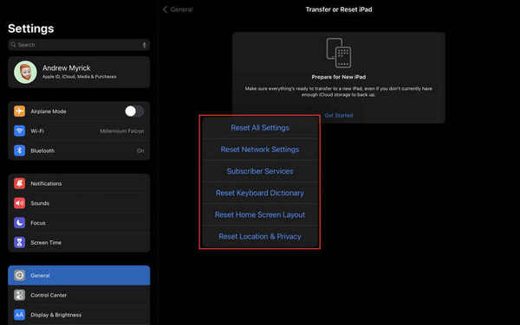
Task: Open the Notifications settings row
Action: (x=79, y=183)
